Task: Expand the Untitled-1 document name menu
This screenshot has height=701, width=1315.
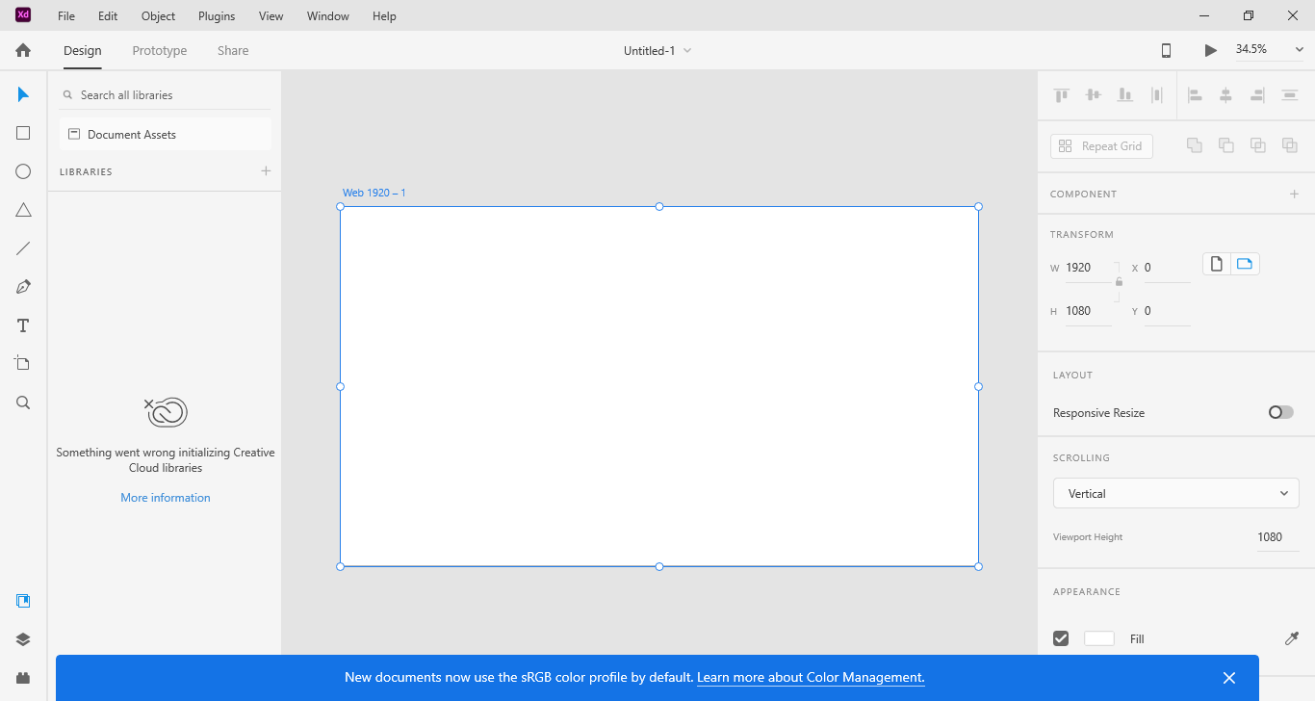Action: click(x=687, y=50)
